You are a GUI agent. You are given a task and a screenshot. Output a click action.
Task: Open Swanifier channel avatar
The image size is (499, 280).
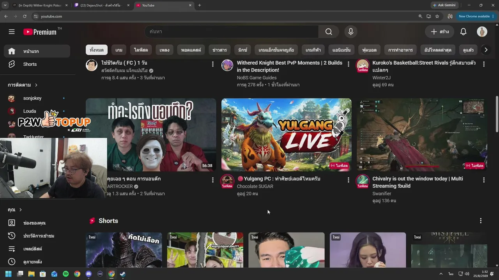click(363, 180)
